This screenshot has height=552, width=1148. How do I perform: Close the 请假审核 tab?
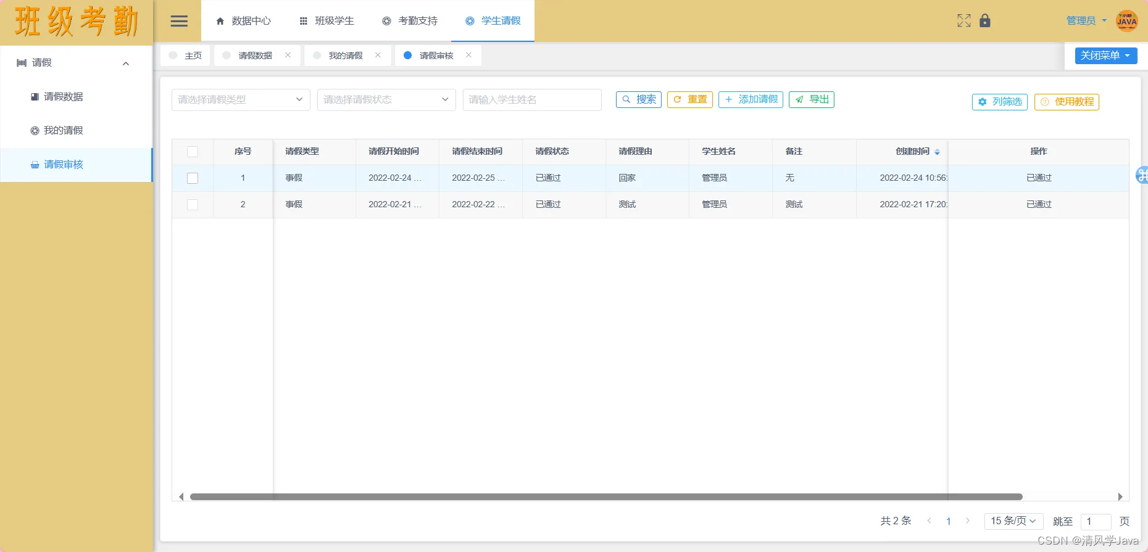tap(468, 55)
